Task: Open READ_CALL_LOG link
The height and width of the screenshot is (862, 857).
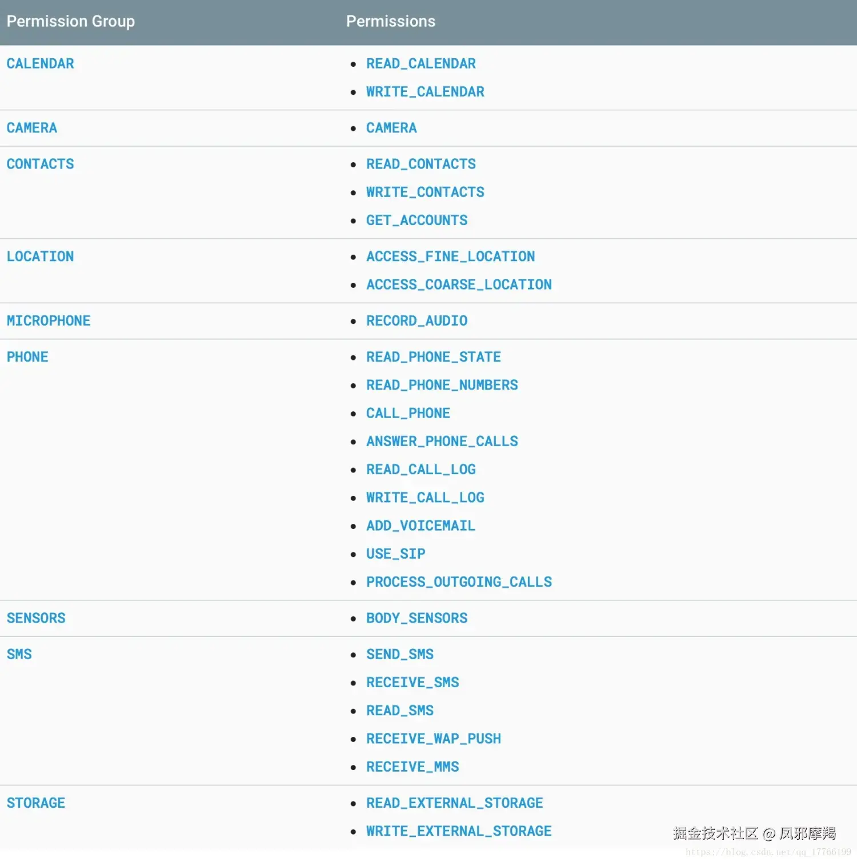Action: [x=421, y=469]
